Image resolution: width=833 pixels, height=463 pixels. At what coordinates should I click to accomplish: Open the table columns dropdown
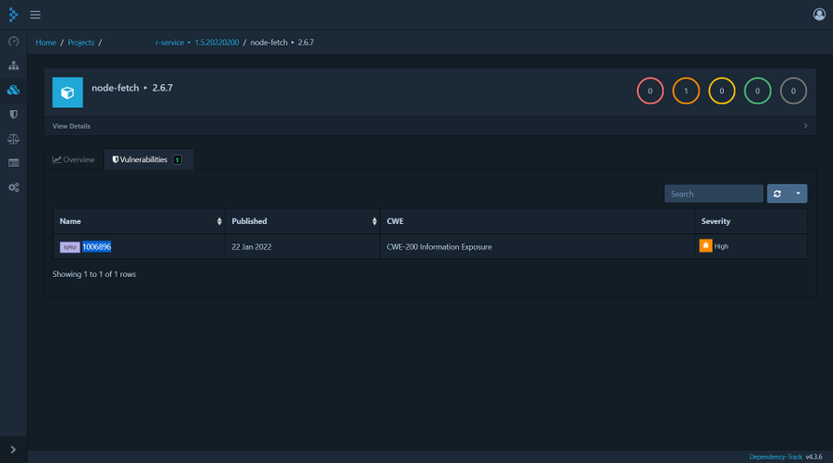pos(798,194)
